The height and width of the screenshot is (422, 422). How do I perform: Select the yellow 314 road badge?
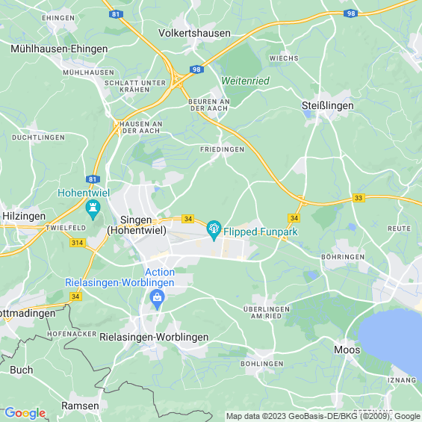coord(78,243)
